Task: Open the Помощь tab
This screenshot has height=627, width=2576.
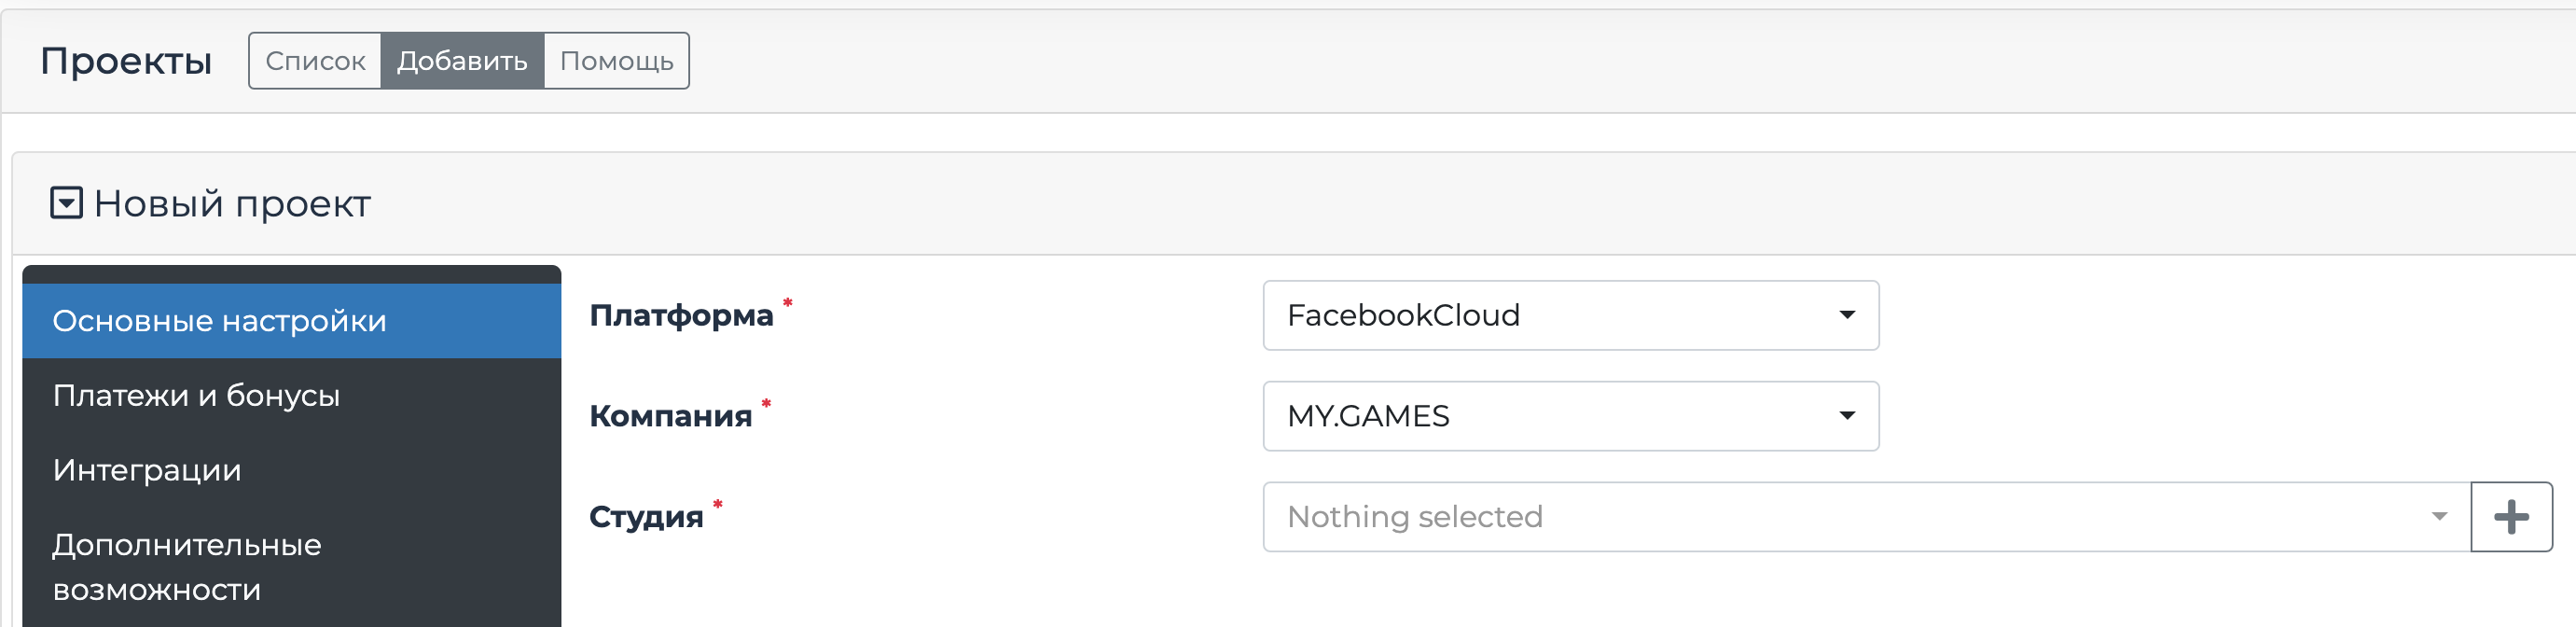Action: [615, 60]
